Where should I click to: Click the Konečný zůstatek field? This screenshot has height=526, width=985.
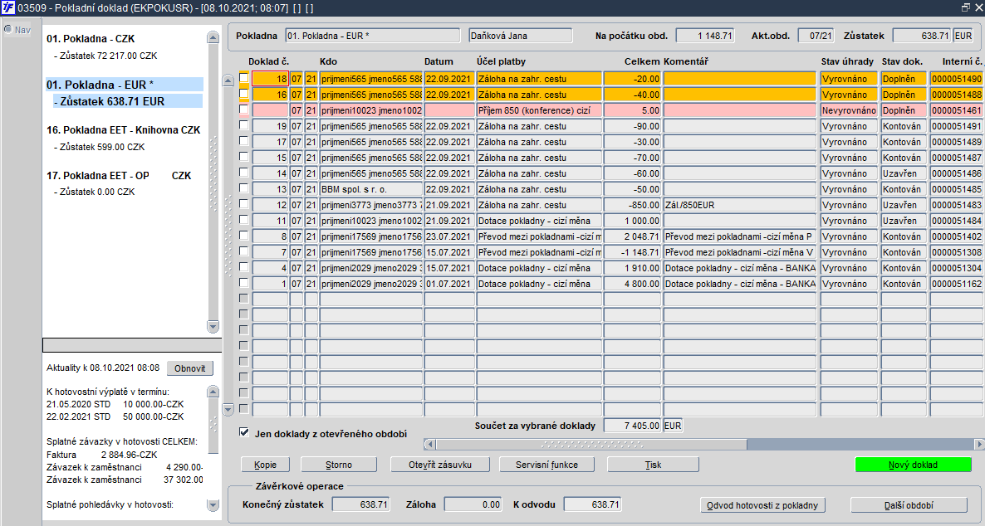(x=360, y=504)
